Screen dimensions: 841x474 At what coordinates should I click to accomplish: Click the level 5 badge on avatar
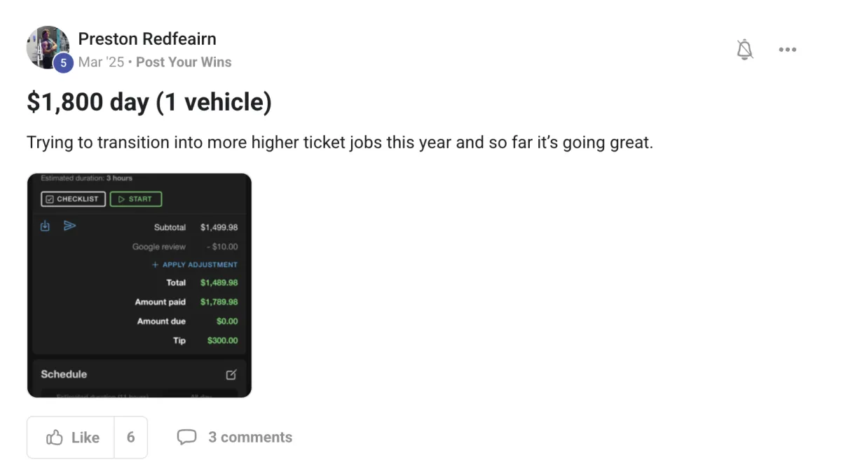pos(63,63)
